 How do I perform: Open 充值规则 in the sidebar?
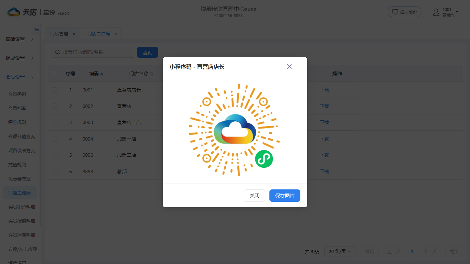click(17, 165)
